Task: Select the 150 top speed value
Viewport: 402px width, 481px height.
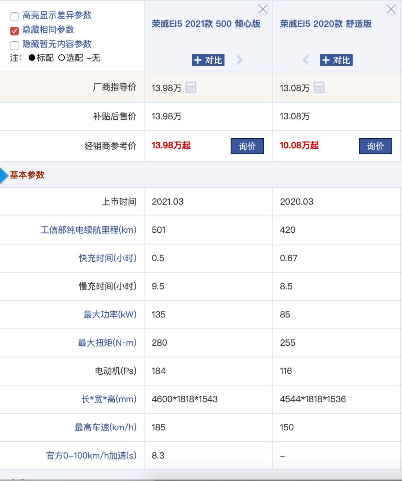Action: point(287,427)
